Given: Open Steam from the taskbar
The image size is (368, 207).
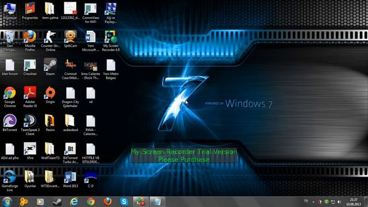Looking at the screenshot, I should point(57,202).
